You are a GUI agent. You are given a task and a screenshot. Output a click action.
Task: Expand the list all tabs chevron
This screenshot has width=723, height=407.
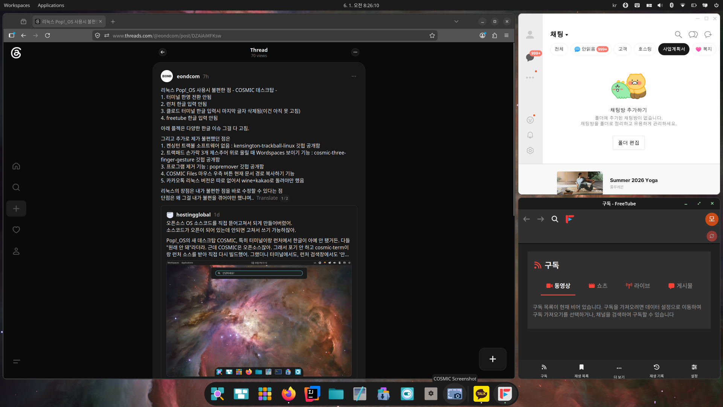(456, 21)
